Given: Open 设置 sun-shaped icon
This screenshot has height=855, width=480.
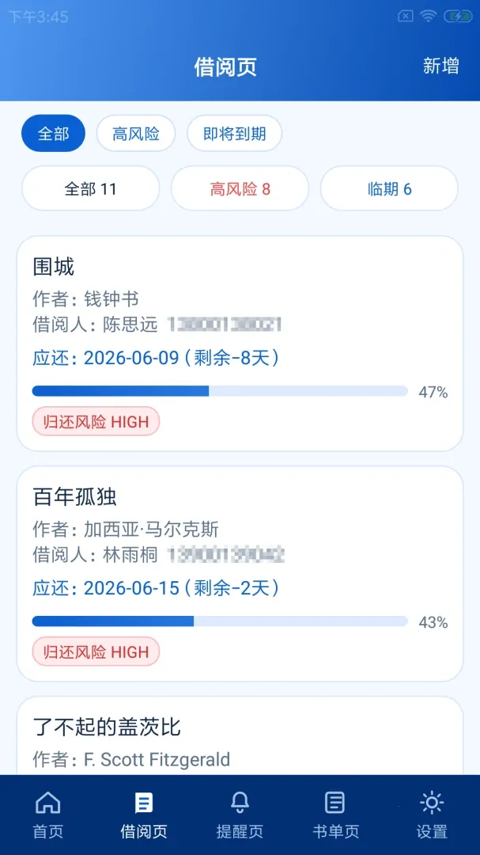Looking at the screenshot, I should click(432, 803).
